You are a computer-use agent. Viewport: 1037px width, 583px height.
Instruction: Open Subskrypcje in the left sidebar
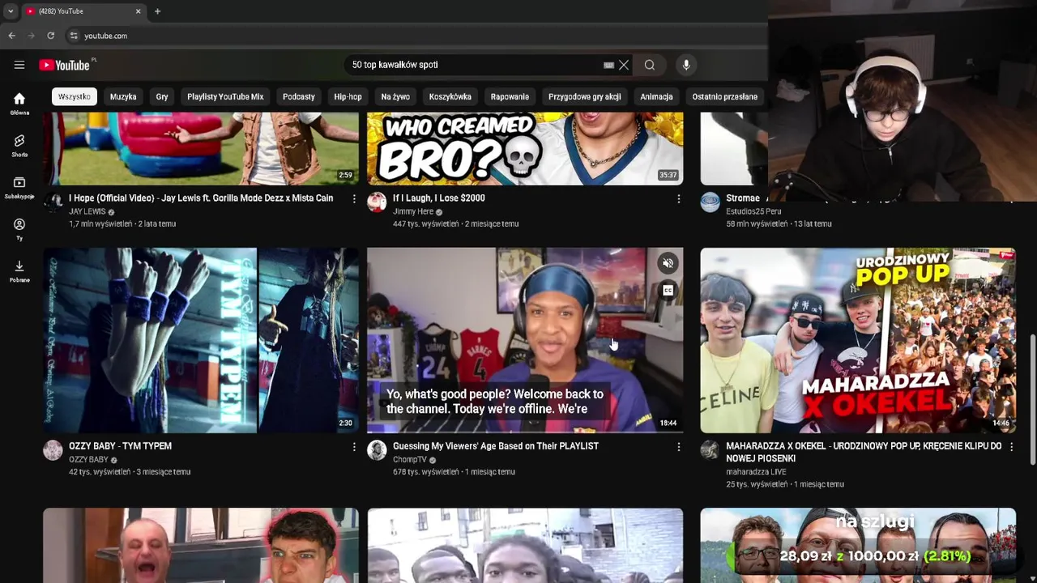click(x=19, y=188)
